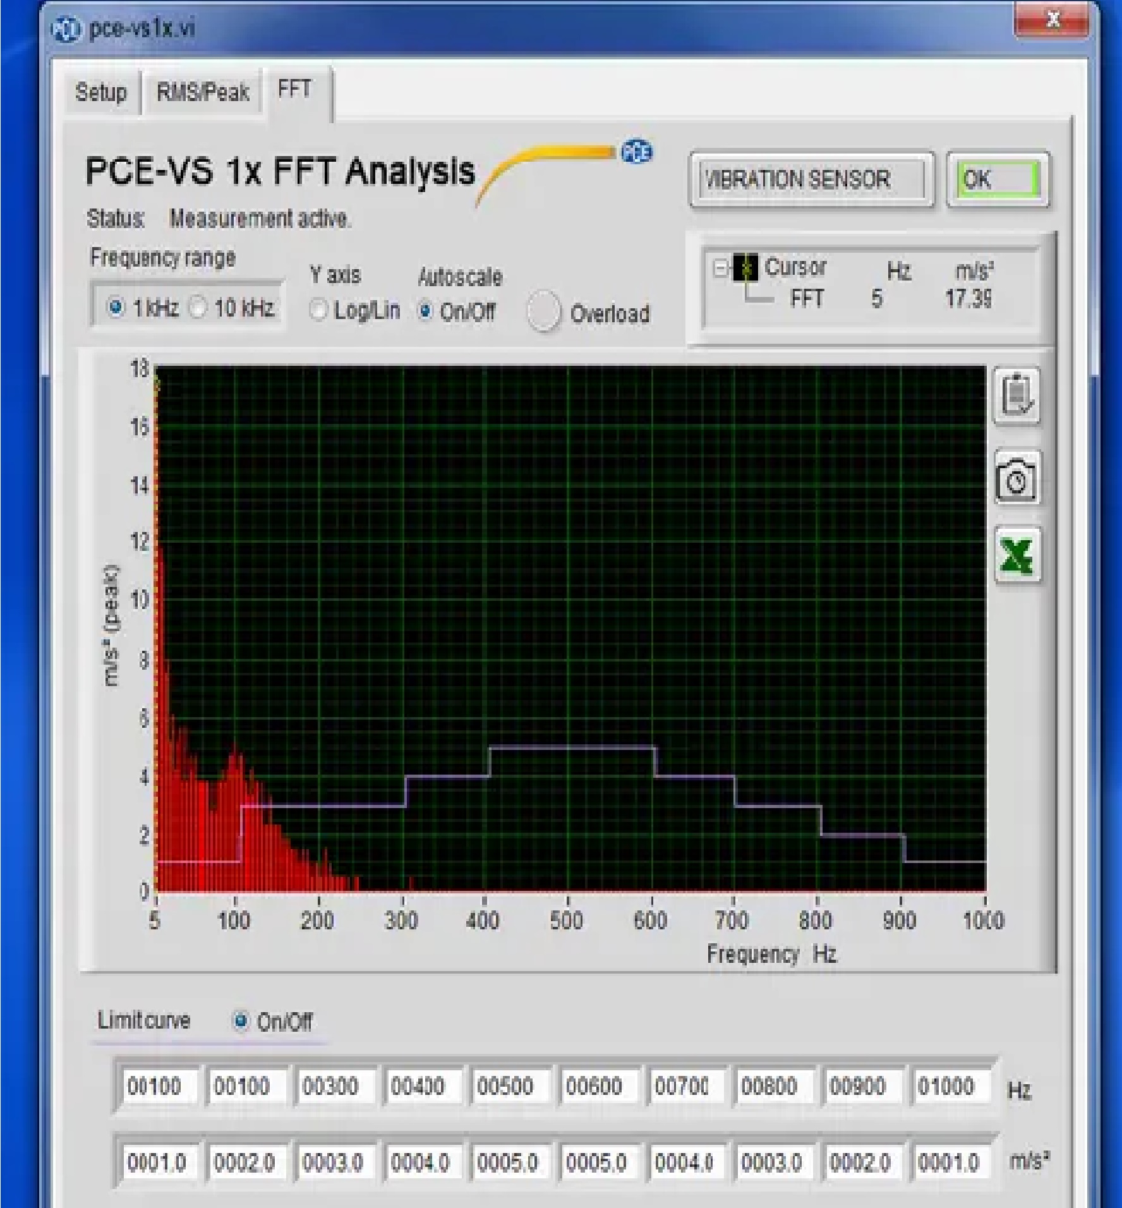Click the yellow cursor line on graph

[156, 629]
